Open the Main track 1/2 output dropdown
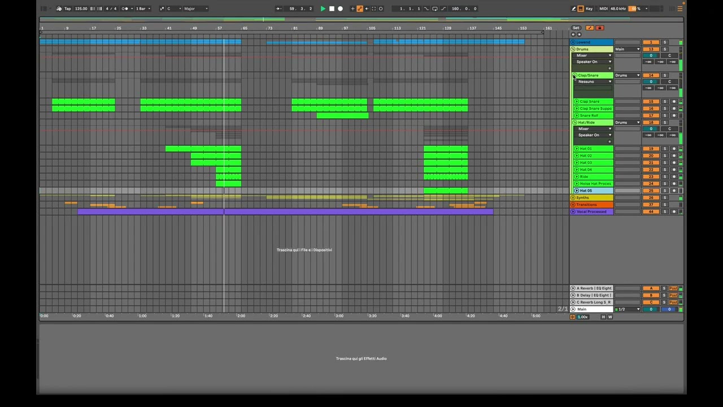The height and width of the screenshot is (407, 723). [628, 309]
